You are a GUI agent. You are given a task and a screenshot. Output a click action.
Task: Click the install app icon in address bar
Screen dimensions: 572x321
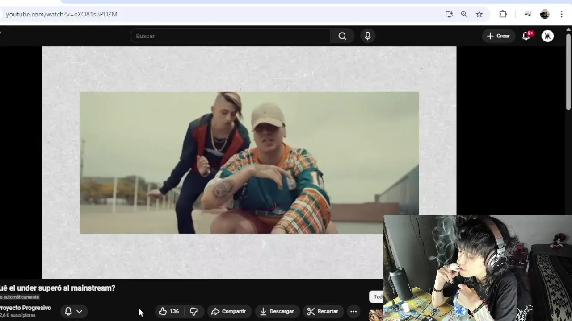click(x=449, y=14)
